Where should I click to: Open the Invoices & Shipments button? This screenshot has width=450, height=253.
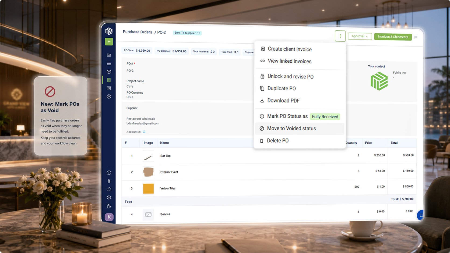tap(393, 37)
